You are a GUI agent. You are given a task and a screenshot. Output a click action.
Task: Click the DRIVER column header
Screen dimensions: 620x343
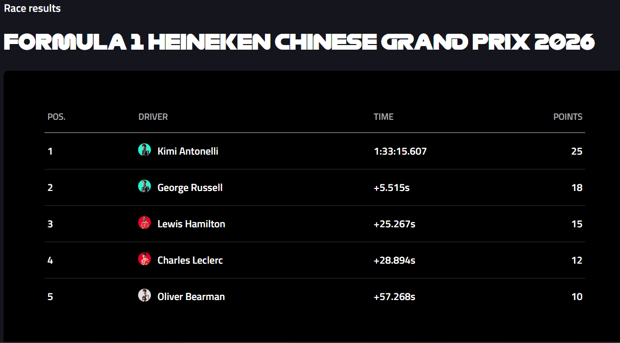(x=153, y=117)
